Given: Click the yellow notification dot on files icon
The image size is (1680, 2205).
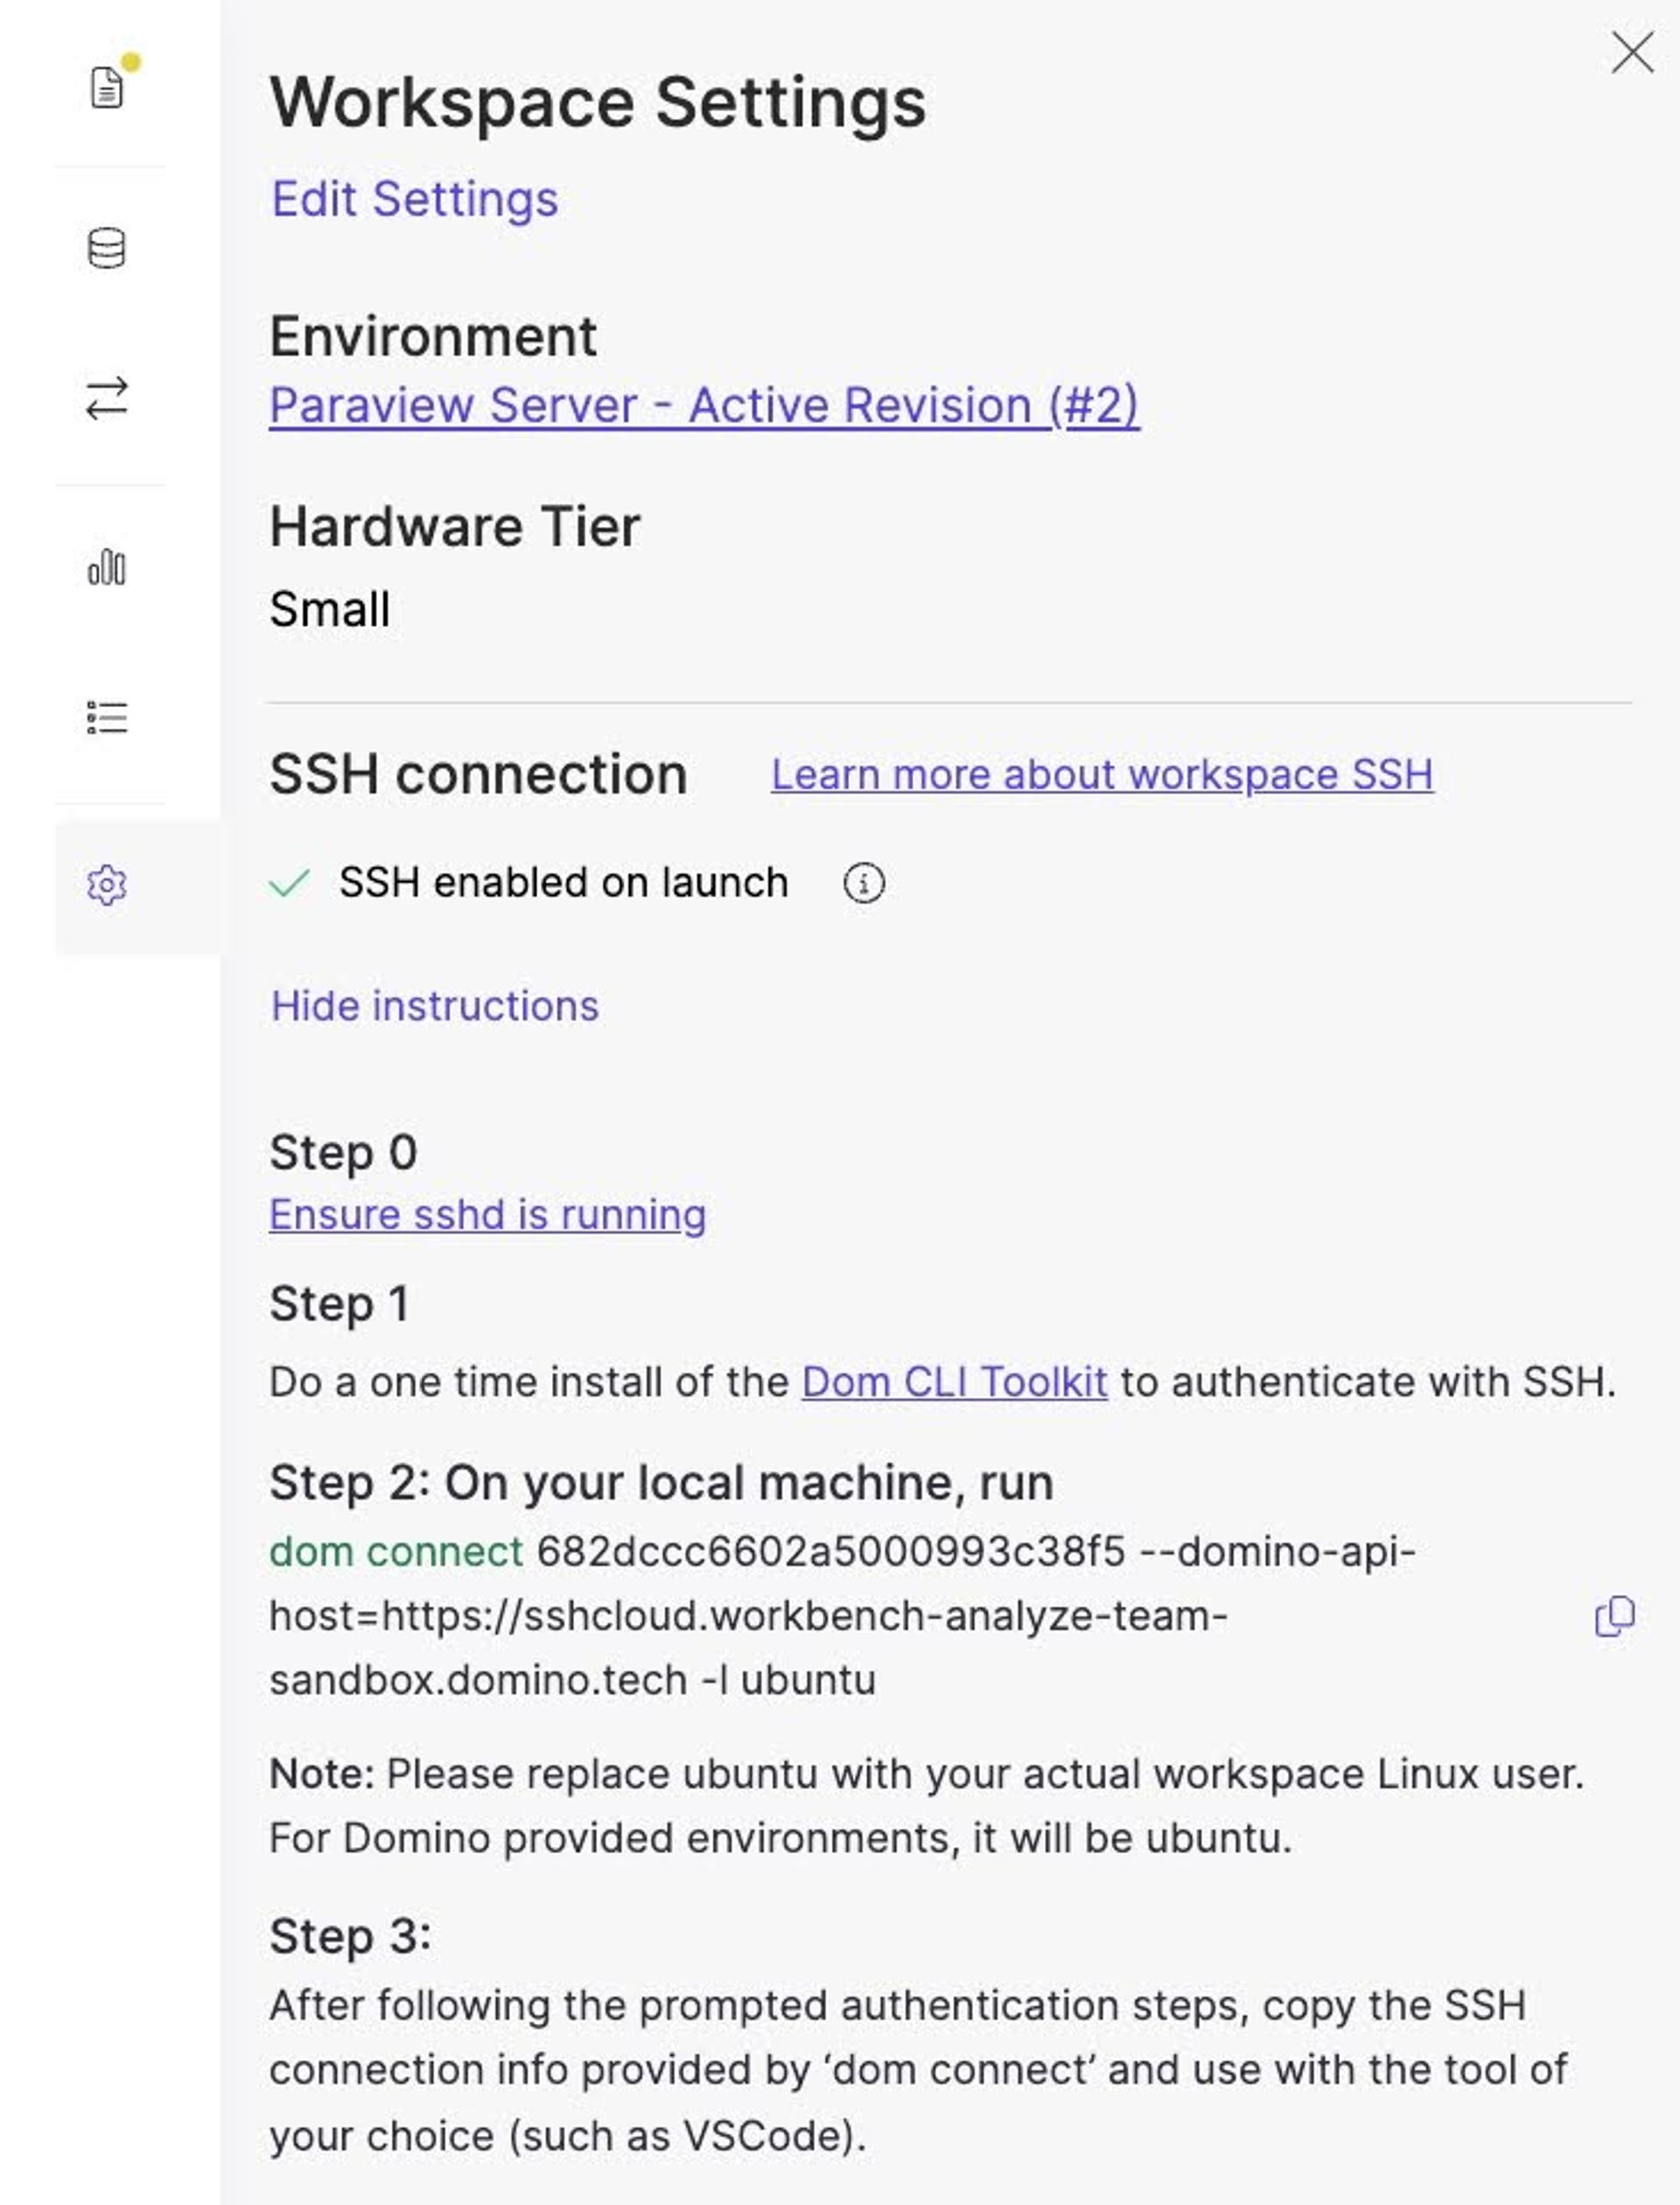Looking at the screenshot, I should pos(131,62).
